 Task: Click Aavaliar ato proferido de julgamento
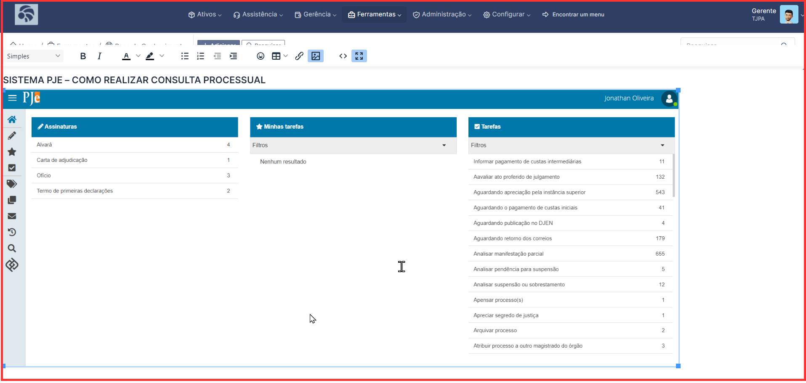point(570,177)
